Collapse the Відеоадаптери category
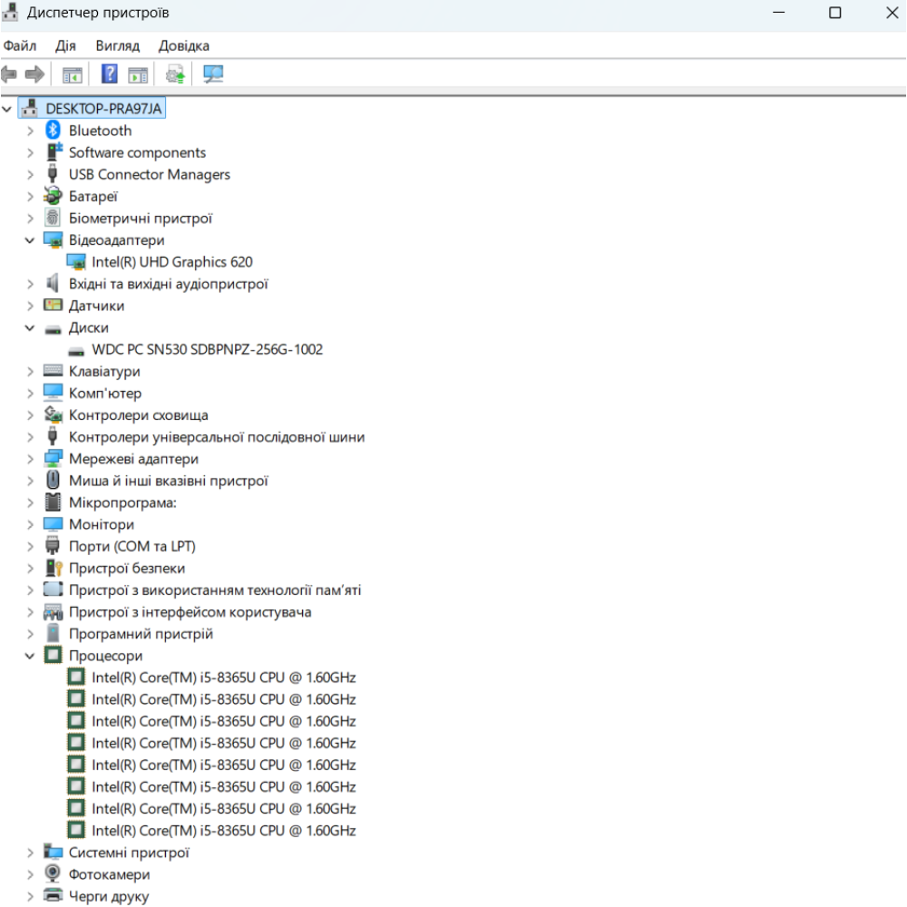Screen dimensions: 907x907 point(30,240)
